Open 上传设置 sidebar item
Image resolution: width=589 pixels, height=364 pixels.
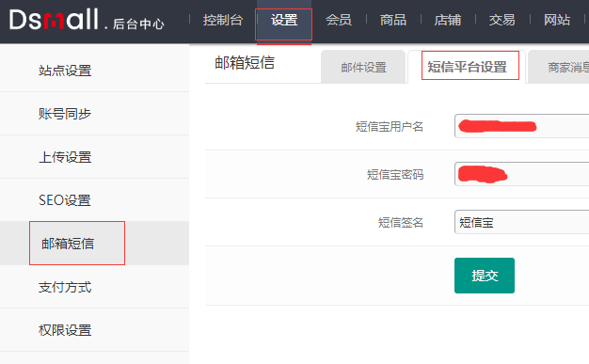click(x=94, y=157)
